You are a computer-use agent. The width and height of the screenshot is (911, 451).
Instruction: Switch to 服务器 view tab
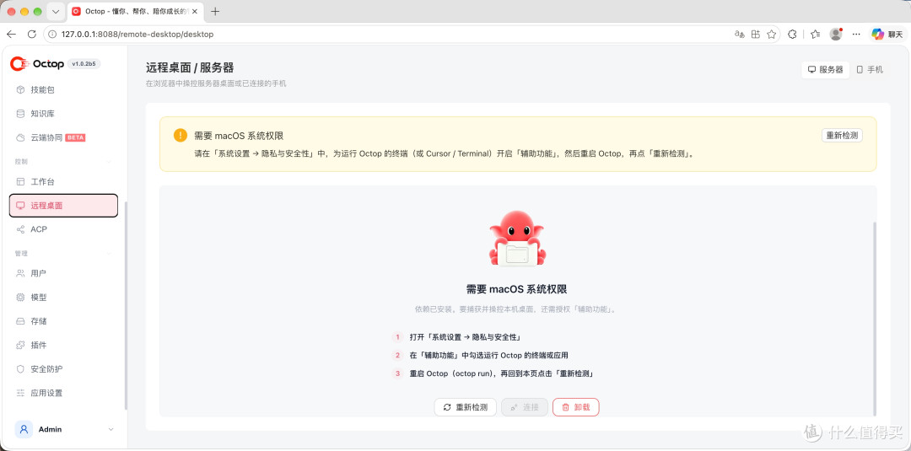tap(826, 70)
